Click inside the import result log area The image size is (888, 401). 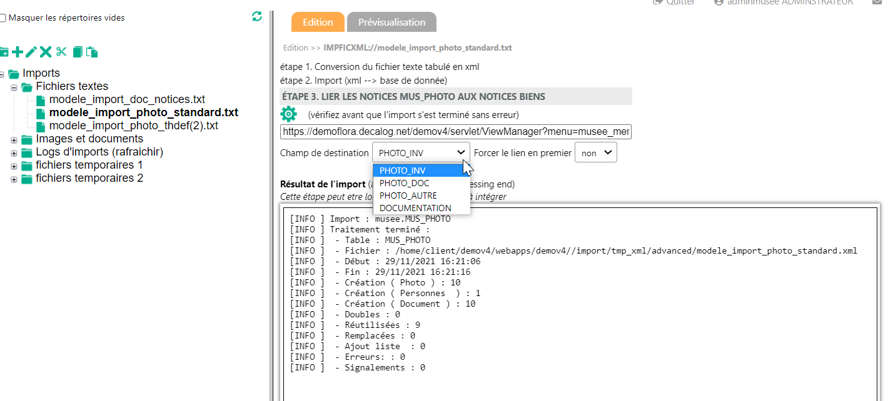pos(580,304)
